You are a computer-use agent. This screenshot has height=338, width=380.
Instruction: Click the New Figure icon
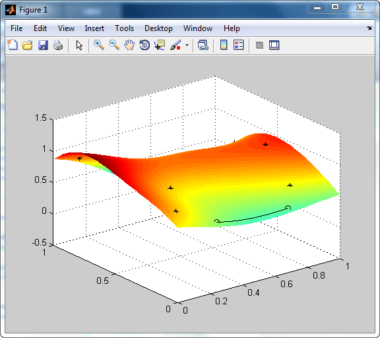click(x=13, y=45)
